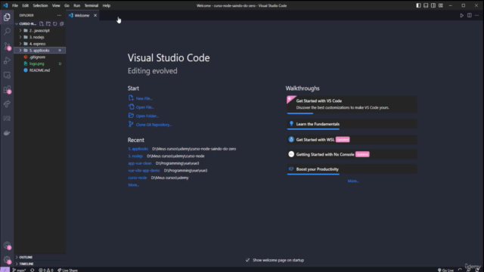
Task: Customize layout from title bar icon
Action: point(441,5)
